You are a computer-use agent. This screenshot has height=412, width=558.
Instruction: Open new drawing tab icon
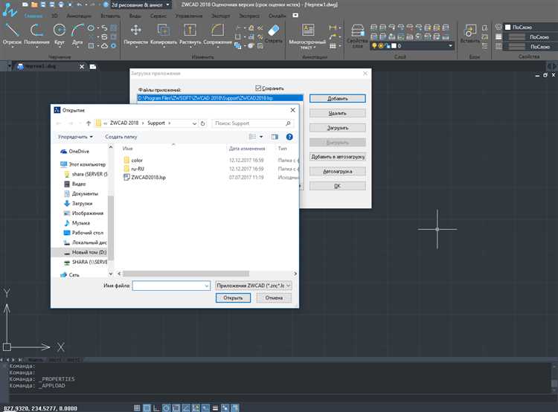(x=93, y=66)
